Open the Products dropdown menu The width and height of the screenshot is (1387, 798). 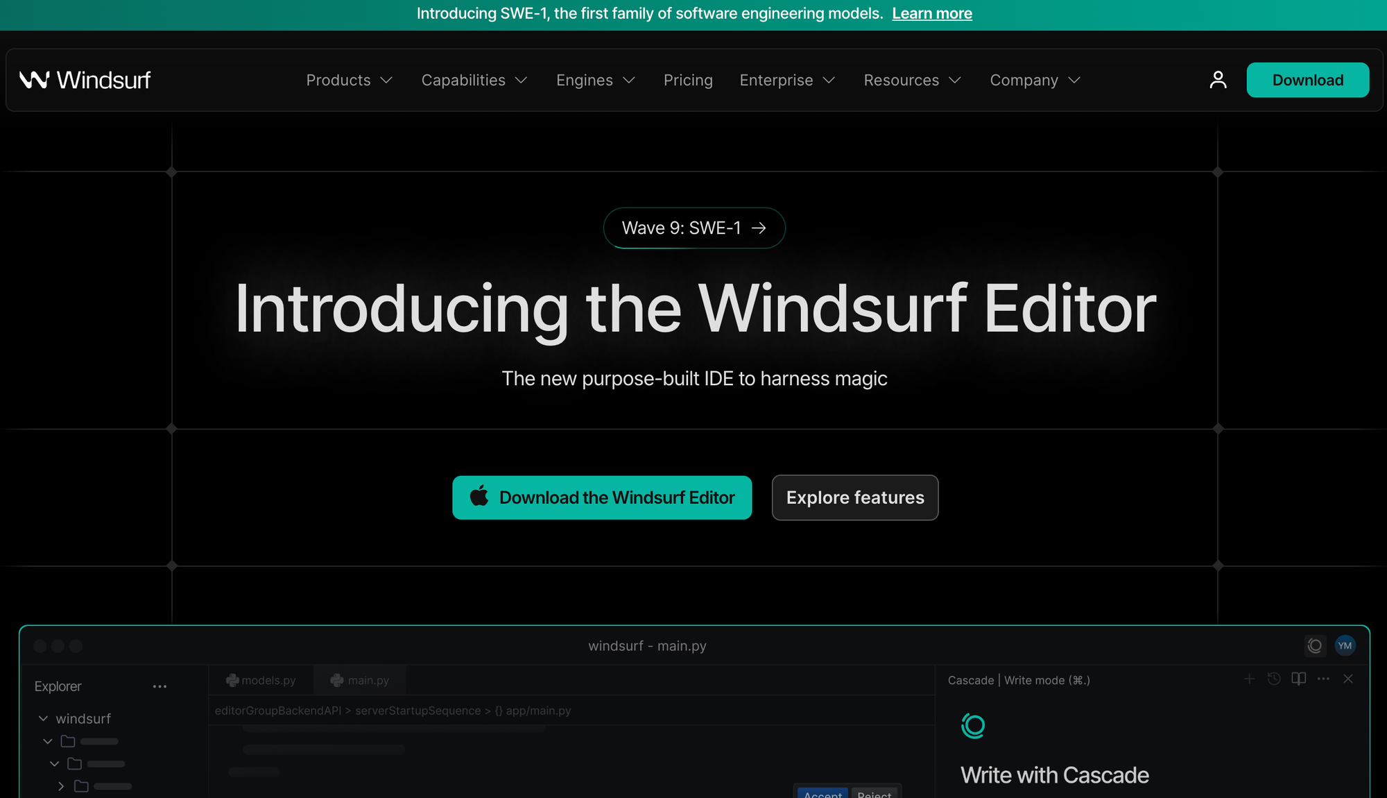[x=350, y=80]
